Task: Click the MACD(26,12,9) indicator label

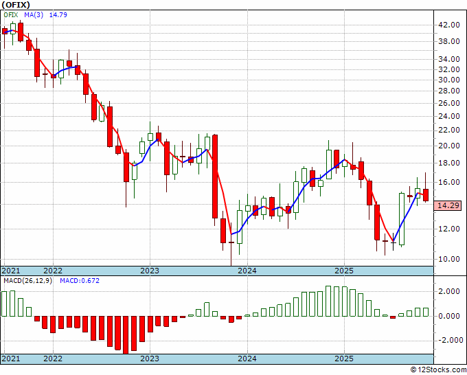Action: point(27,281)
